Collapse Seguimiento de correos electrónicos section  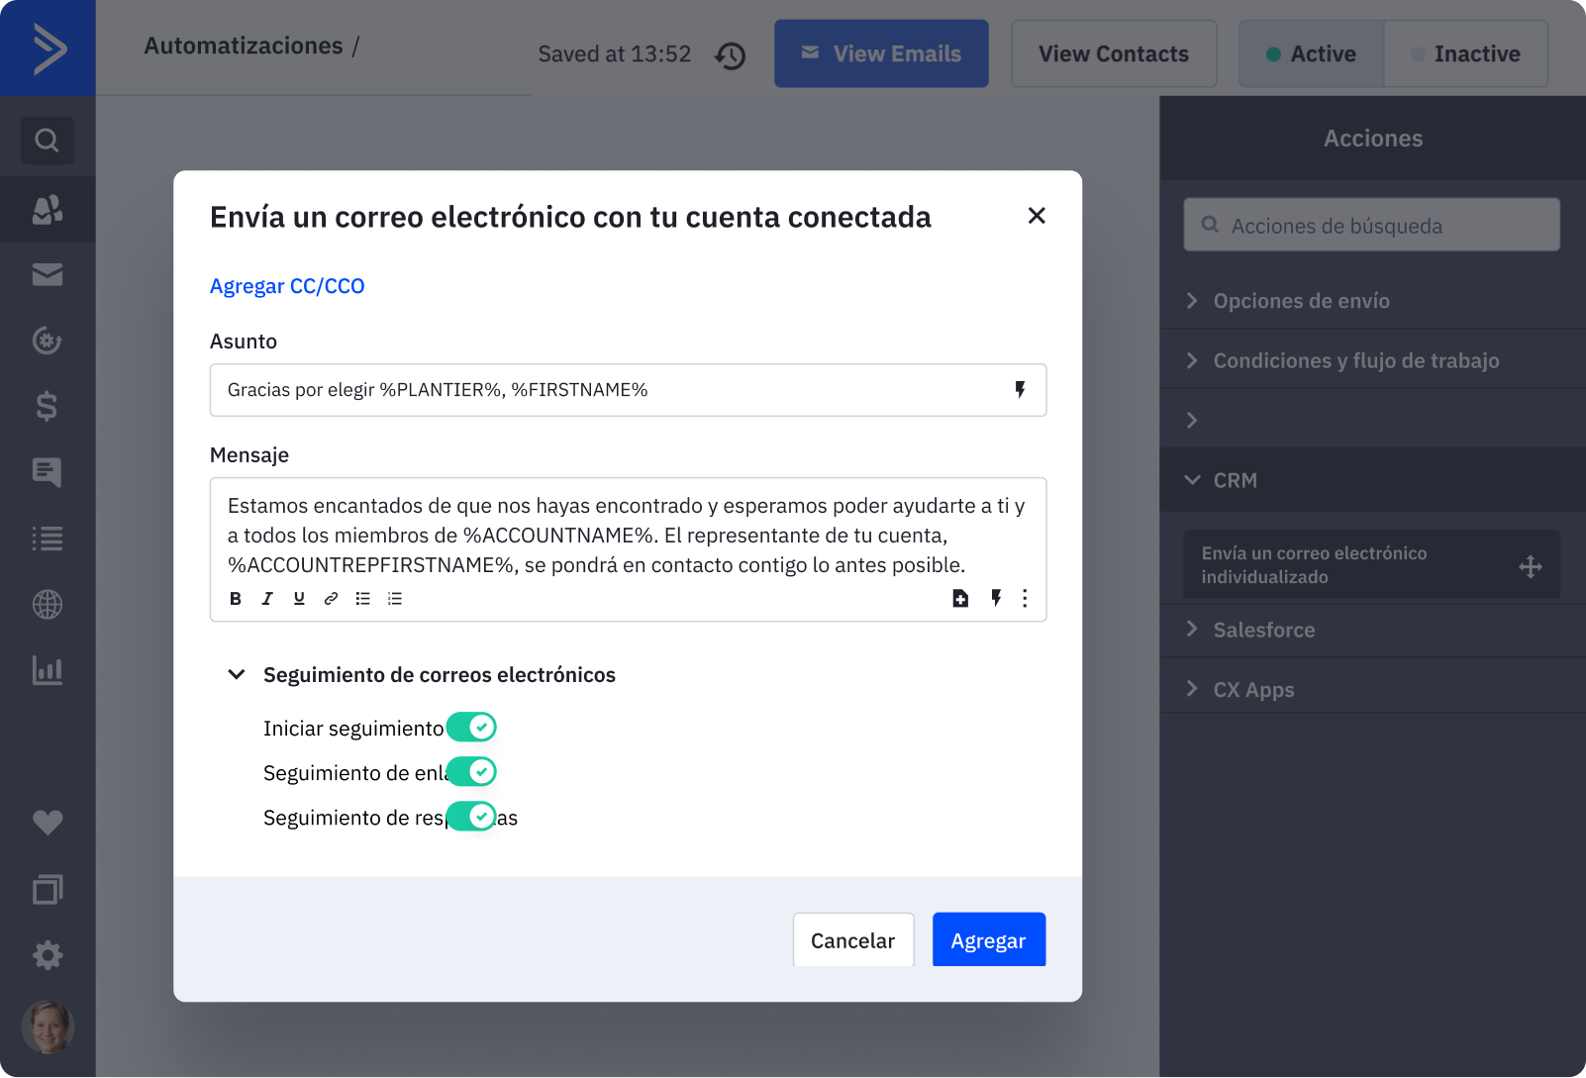point(237,675)
